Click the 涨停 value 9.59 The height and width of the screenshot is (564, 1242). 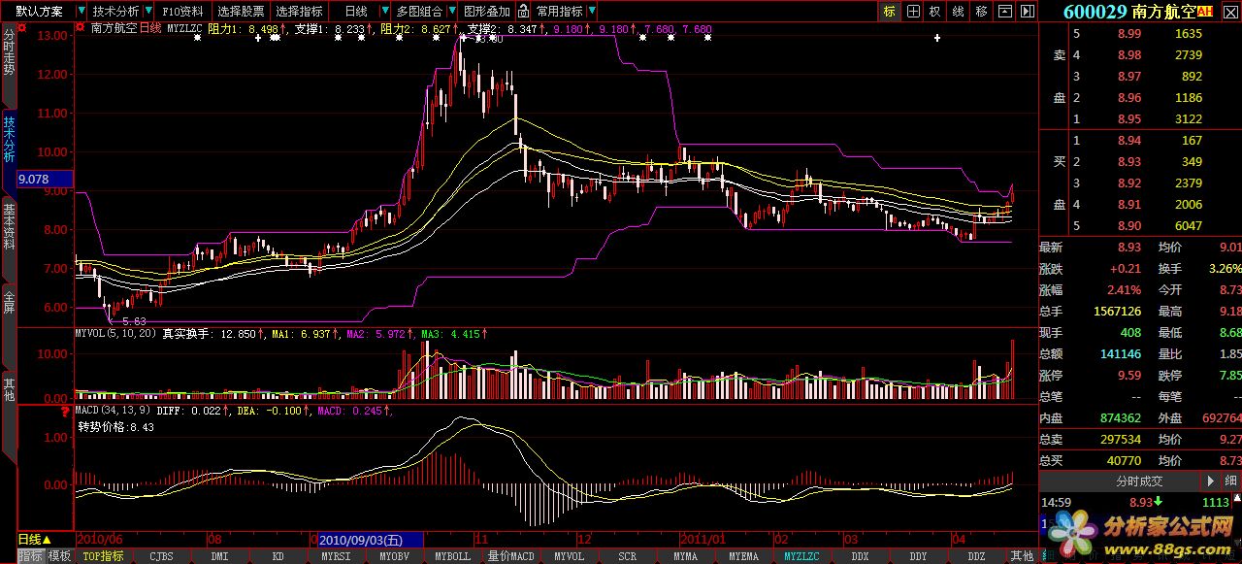(x=1128, y=375)
